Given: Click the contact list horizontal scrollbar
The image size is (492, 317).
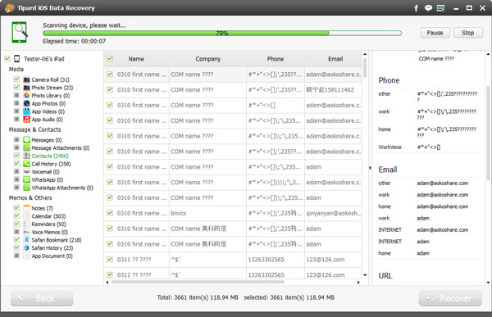Looking at the screenshot, I should pos(198,282).
